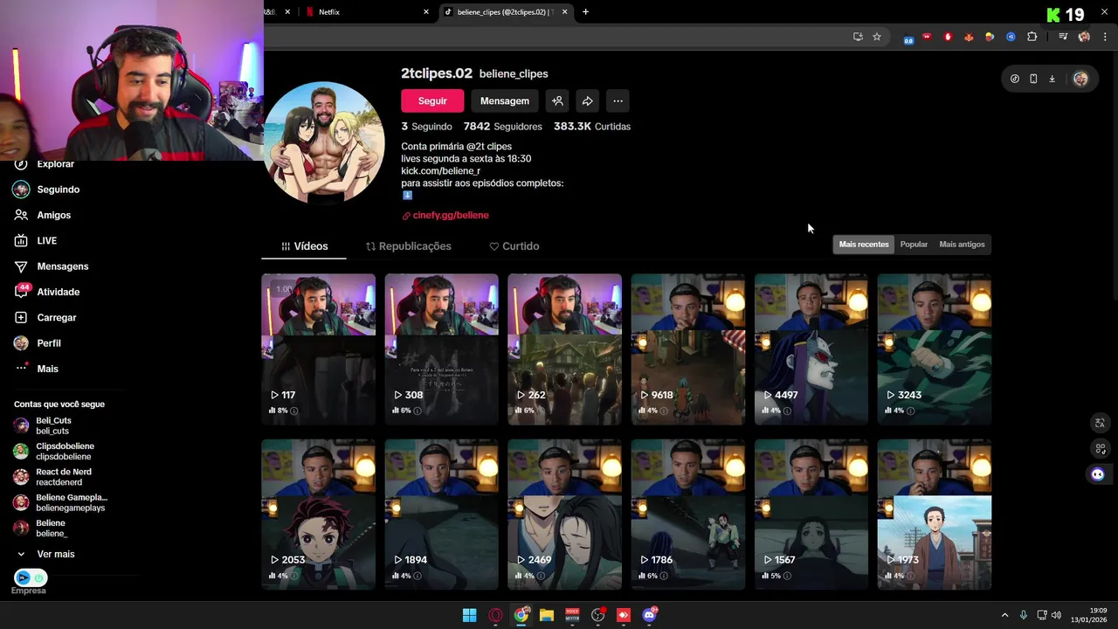Open the video with 2053 views
1118x629 pixels.
tap(319, 515)
